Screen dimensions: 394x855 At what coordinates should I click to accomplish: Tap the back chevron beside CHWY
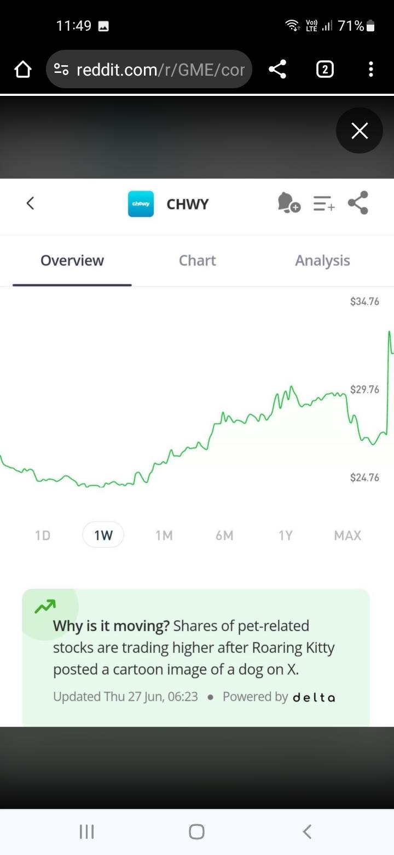click(x=31, y=203)
